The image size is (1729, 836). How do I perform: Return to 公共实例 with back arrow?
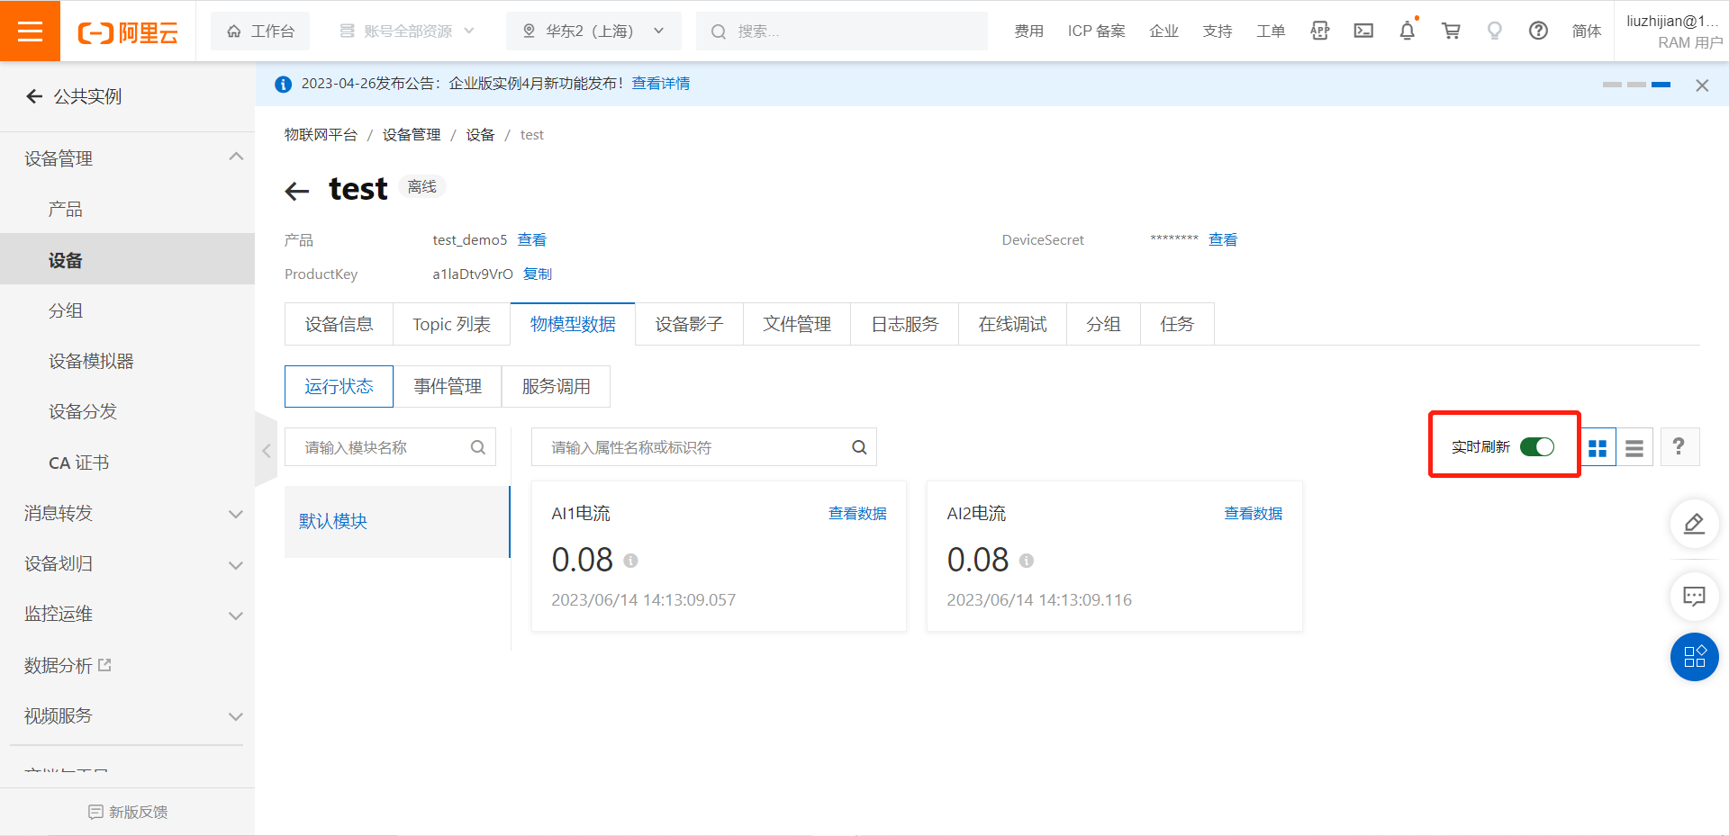pyautogui.click(x=34, y=96)
